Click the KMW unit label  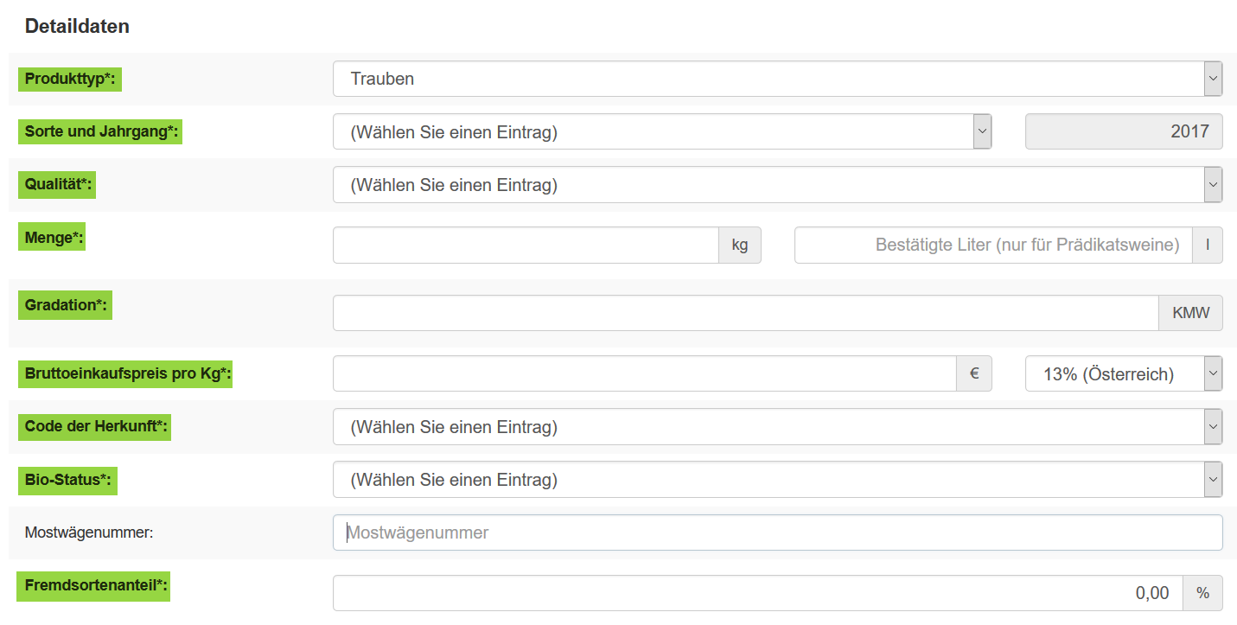[x=1190, y=313]
